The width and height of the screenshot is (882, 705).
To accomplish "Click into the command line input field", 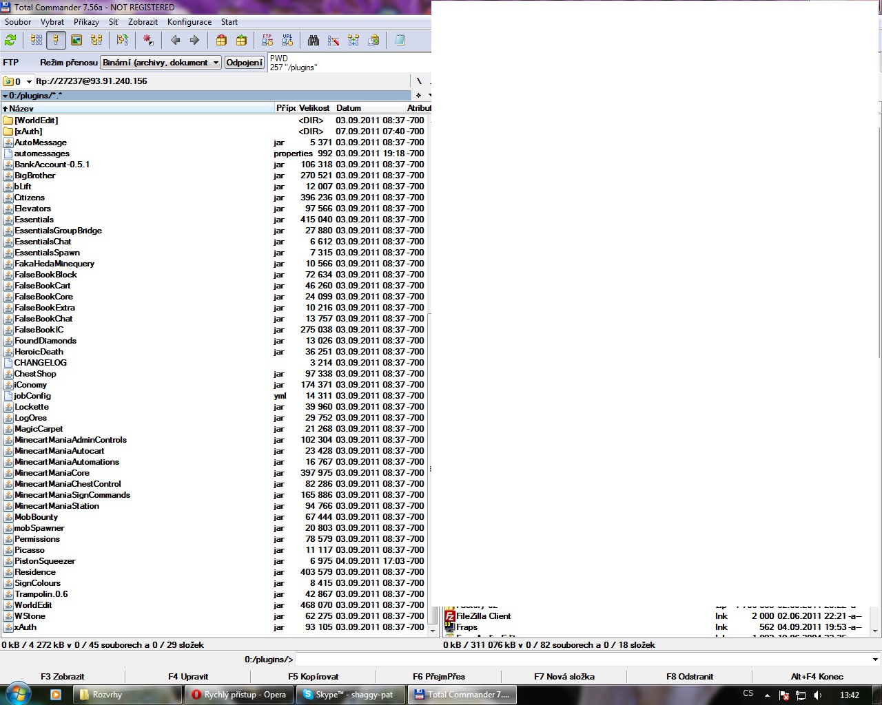I will click(582, 660).
